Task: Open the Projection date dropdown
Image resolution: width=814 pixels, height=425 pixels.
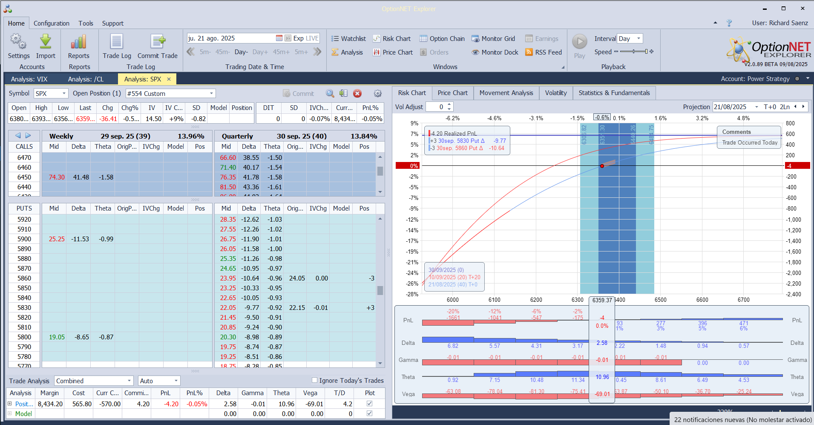Action: coord(756,107)
